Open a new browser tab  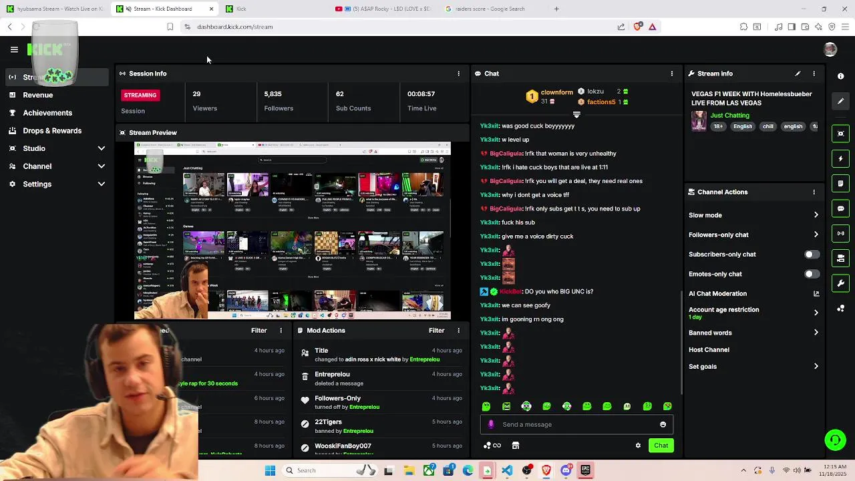click(x=556, y=9)
